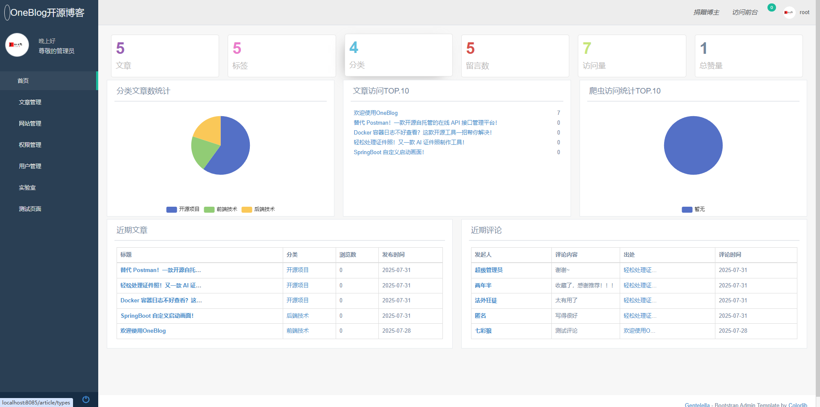Click the OneBlog logo circle icon

tap(7, 12)
